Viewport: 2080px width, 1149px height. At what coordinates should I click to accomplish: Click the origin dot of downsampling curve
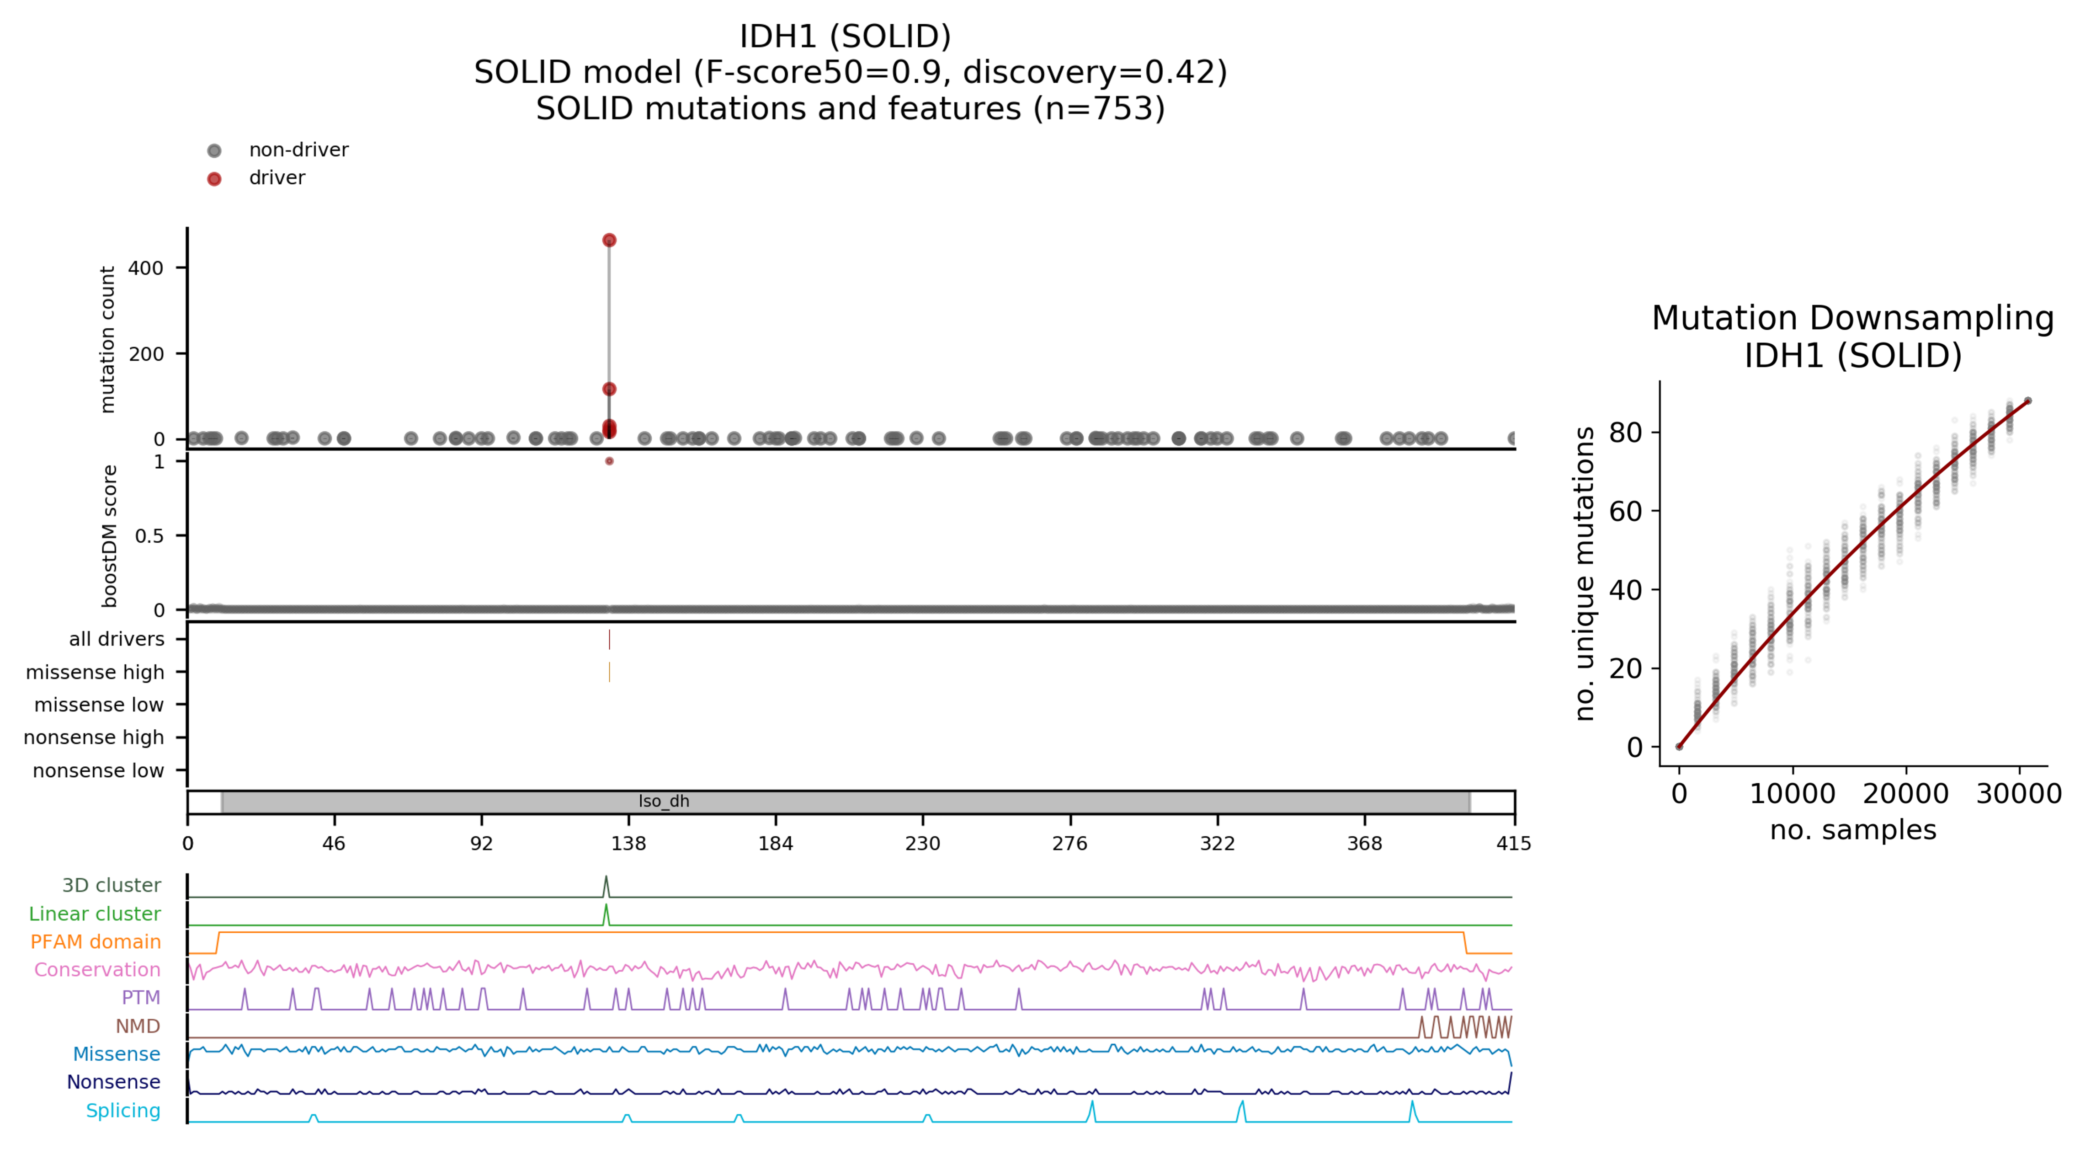(x=1680, y=747)
